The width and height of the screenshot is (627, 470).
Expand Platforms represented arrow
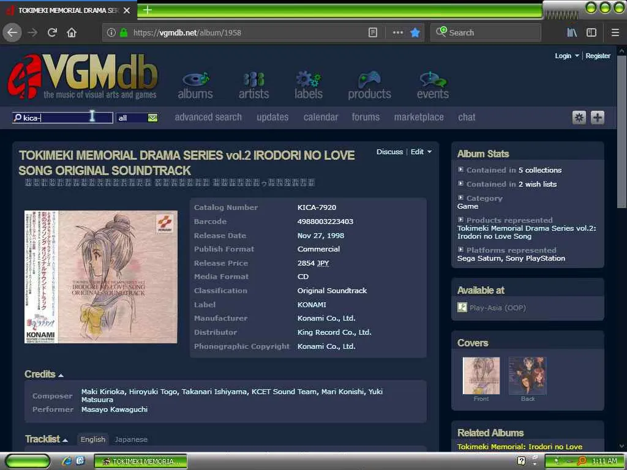click(460, 250)
